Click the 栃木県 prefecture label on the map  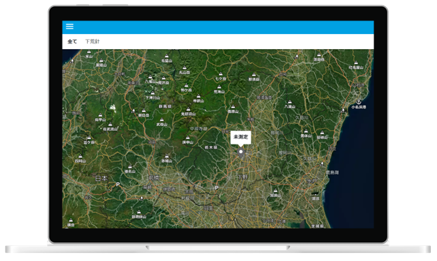(x=211, y=147)
